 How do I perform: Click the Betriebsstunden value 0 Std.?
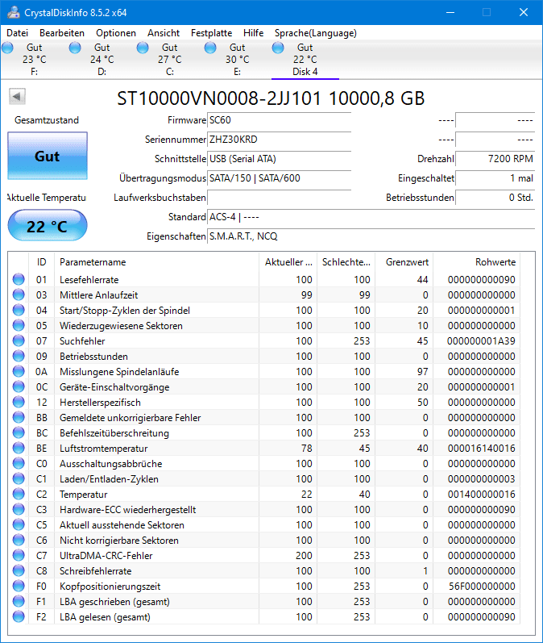click(x=495, y=197)
